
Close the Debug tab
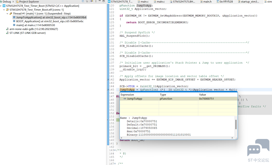[x=13, y=2]
